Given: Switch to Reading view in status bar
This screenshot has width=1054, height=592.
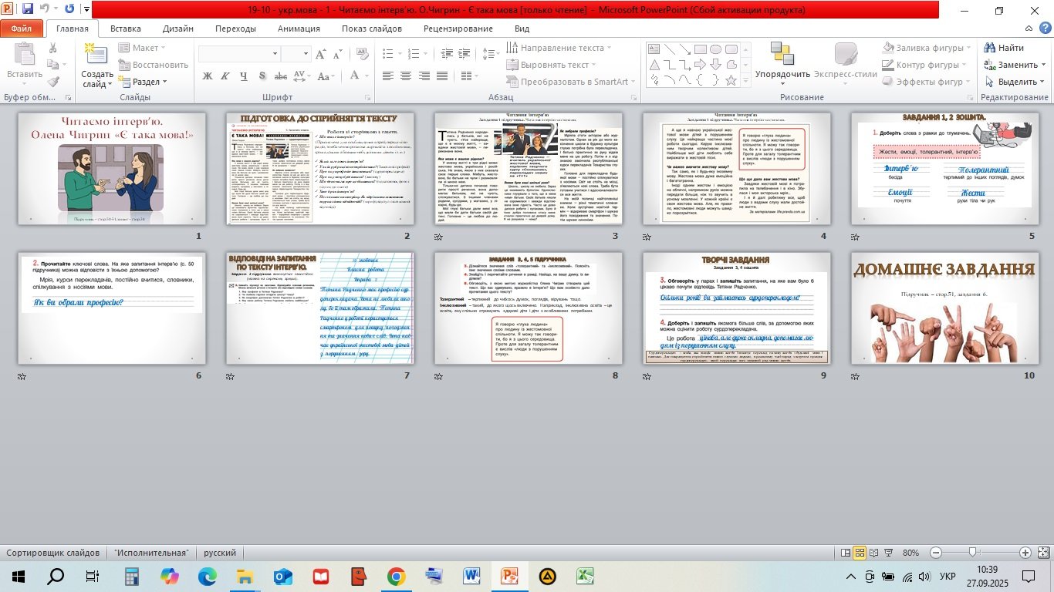Looking at the screenshot, I should click(875, 553).
